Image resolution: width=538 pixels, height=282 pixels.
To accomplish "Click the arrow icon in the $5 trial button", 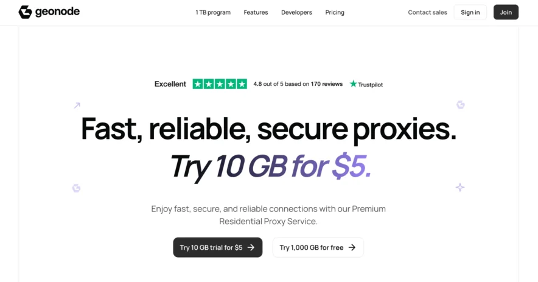I will (251, 248).
